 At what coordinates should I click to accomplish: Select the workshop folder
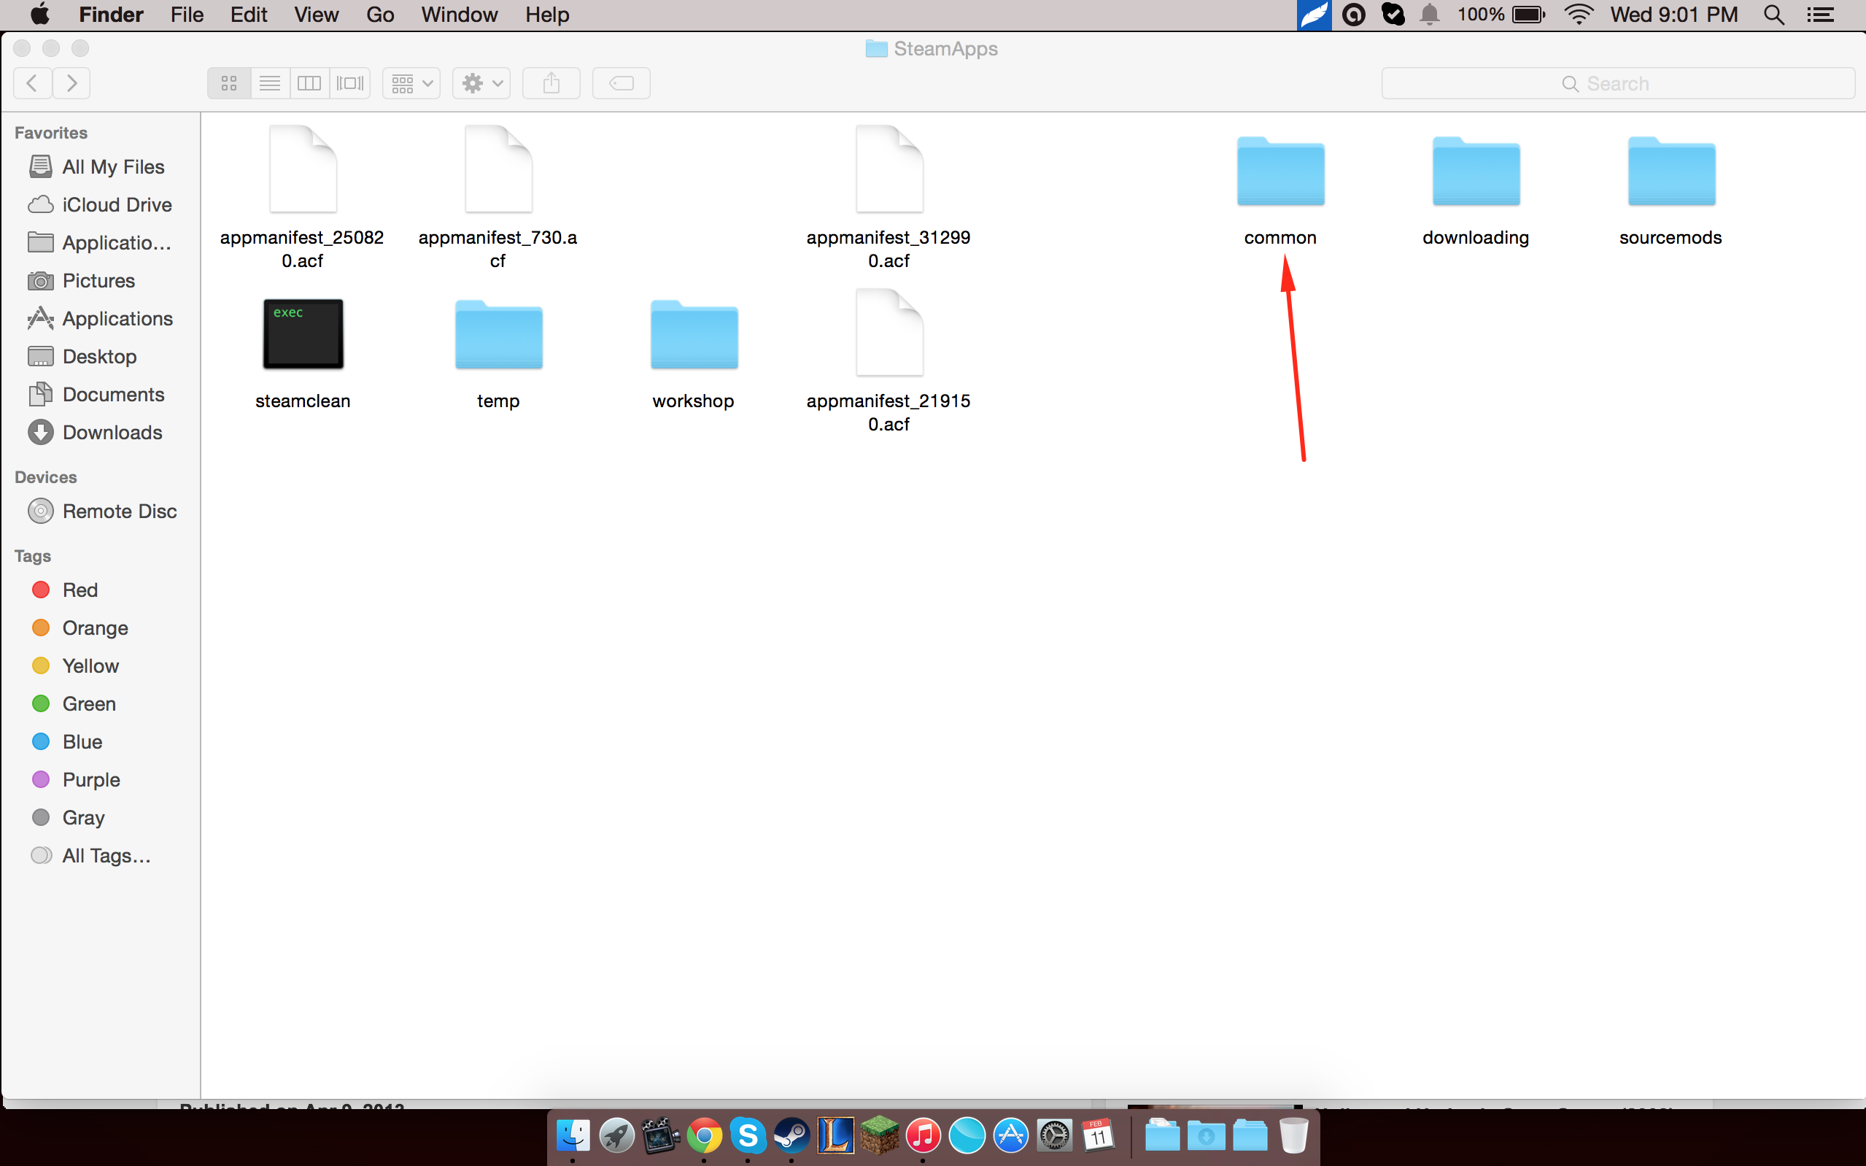[694, 336]
